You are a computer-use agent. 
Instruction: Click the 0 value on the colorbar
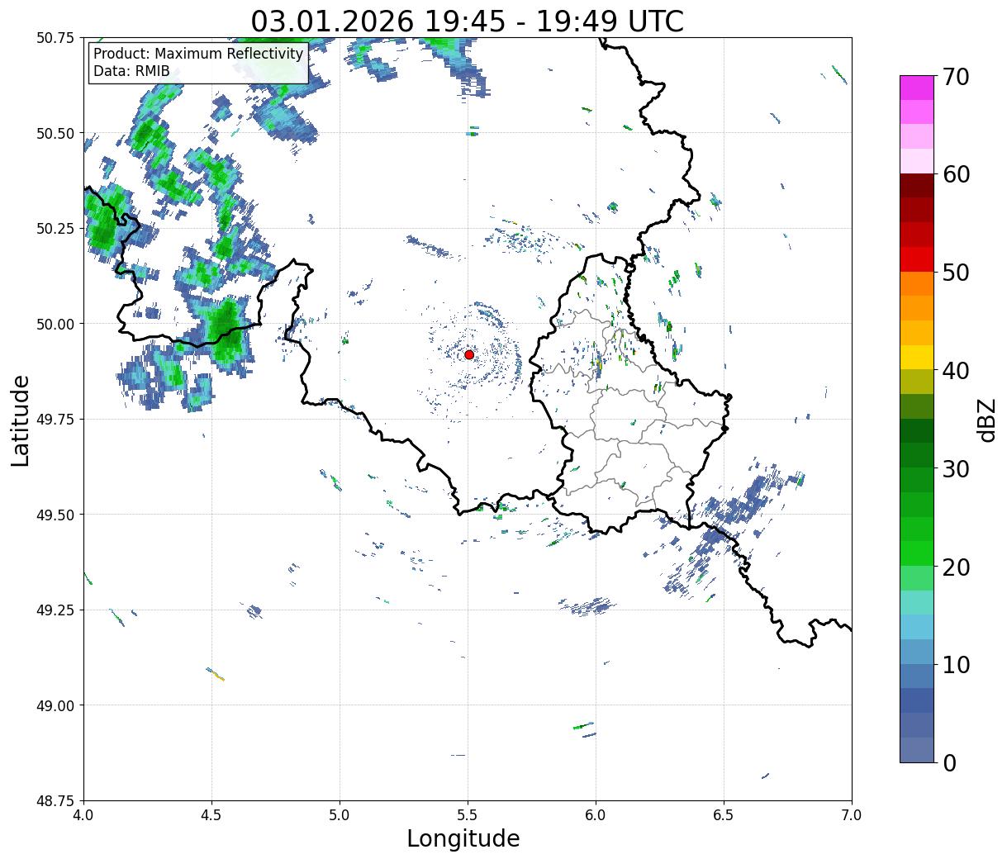coord(948,762)
